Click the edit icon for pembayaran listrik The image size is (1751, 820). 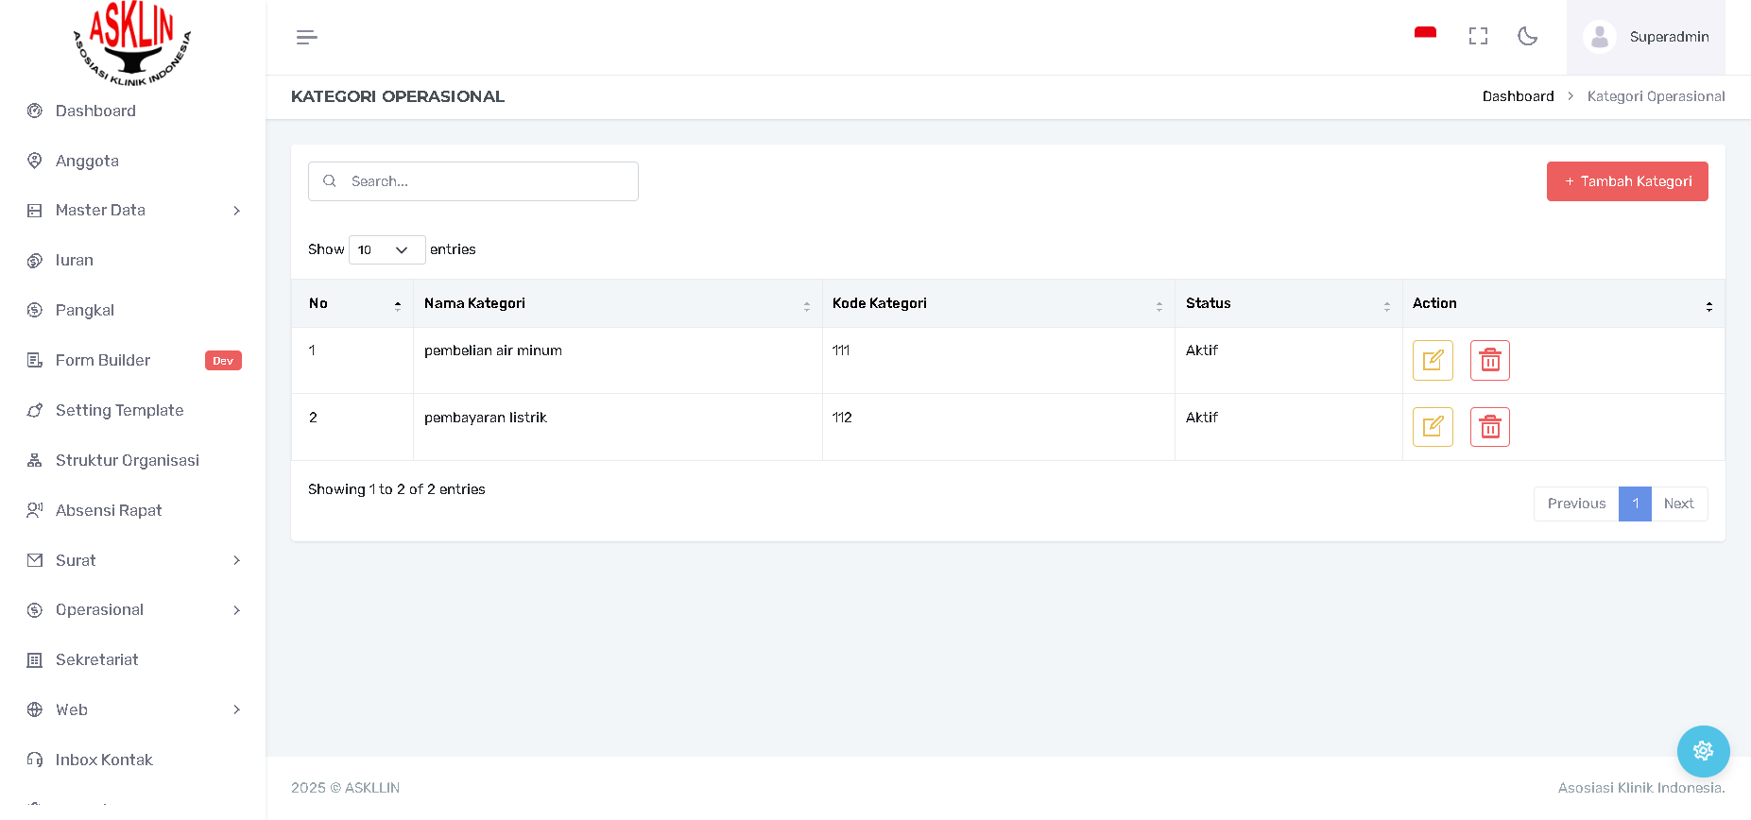click(1432, 427)
